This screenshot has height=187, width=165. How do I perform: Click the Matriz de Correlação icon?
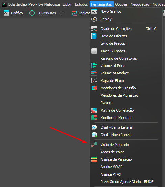click(94, 110)
